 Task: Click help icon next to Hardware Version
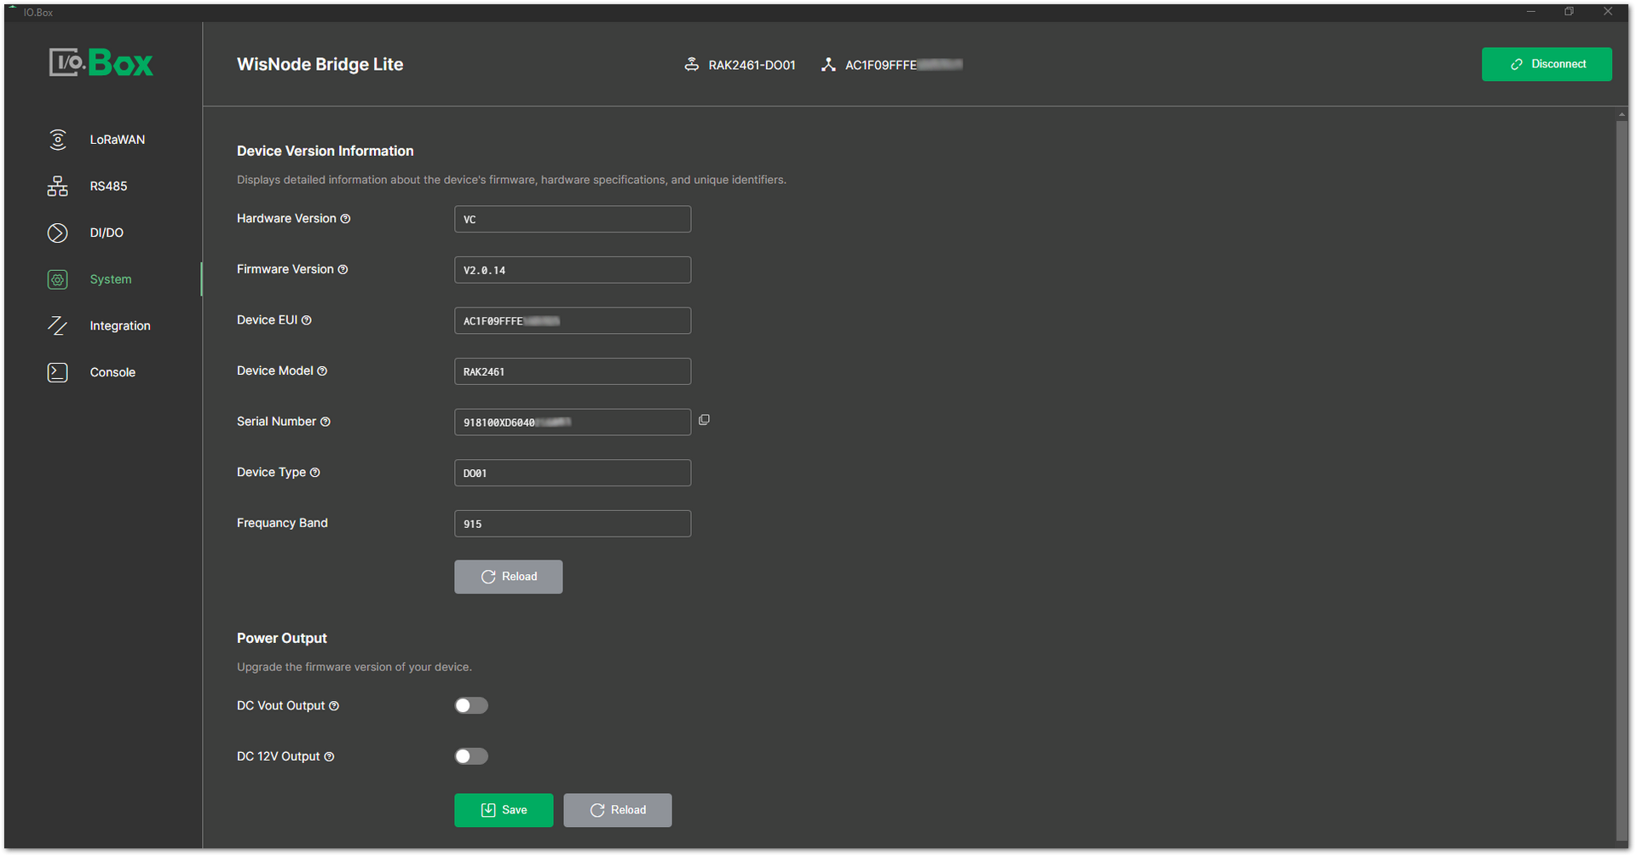[x=345, y=219]
